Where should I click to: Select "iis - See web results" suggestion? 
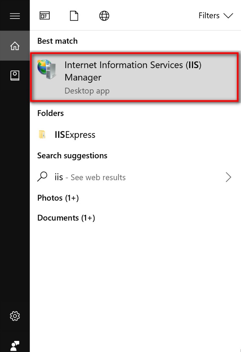coord(90,177)
